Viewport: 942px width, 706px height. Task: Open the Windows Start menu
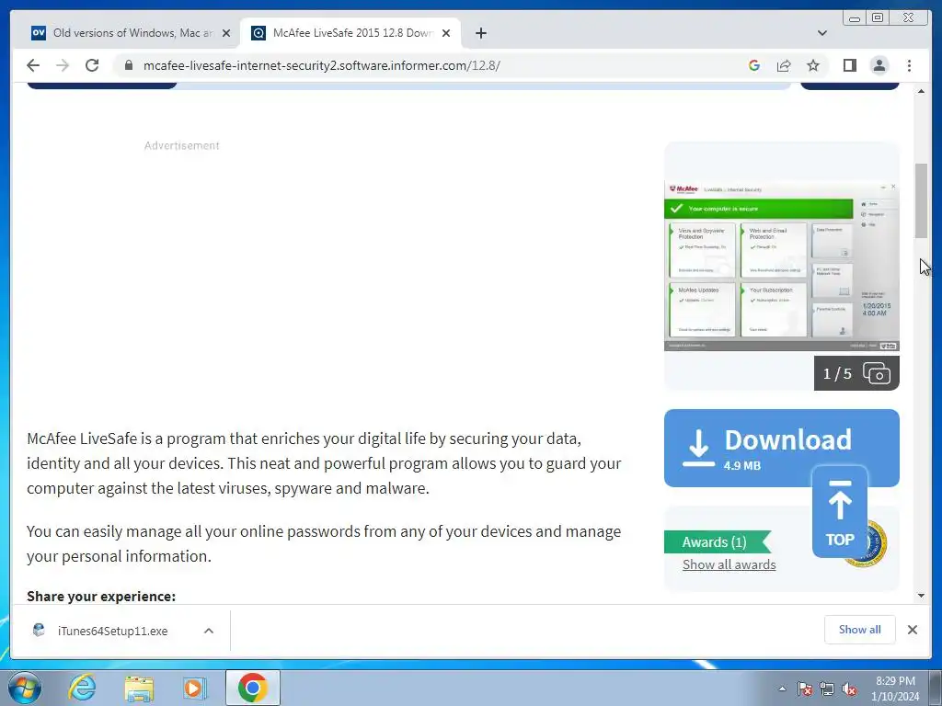tap(25, 688)
